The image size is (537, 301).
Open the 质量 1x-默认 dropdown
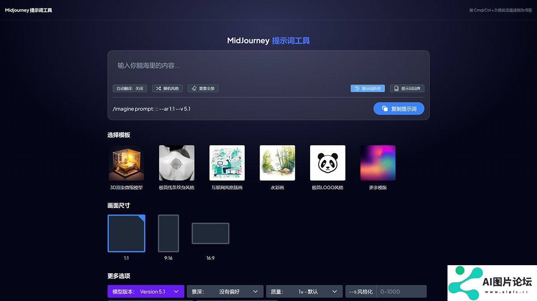[304, 292]
